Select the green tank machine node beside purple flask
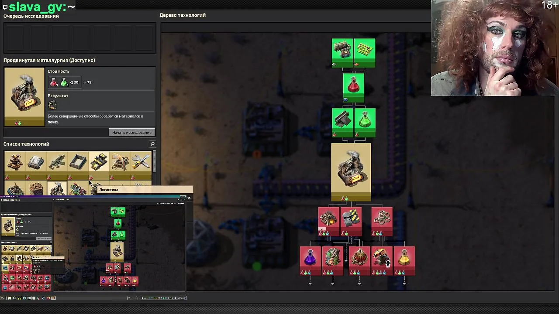Image resolution: width=559 pixels, height=314 pixels. click(333, 261)
